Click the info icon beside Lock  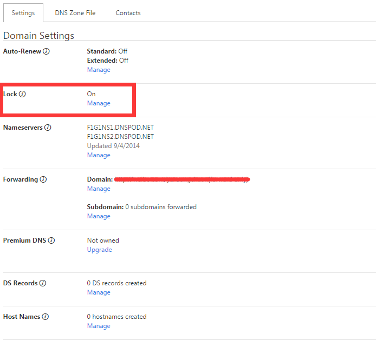click(x=22, y=94)
